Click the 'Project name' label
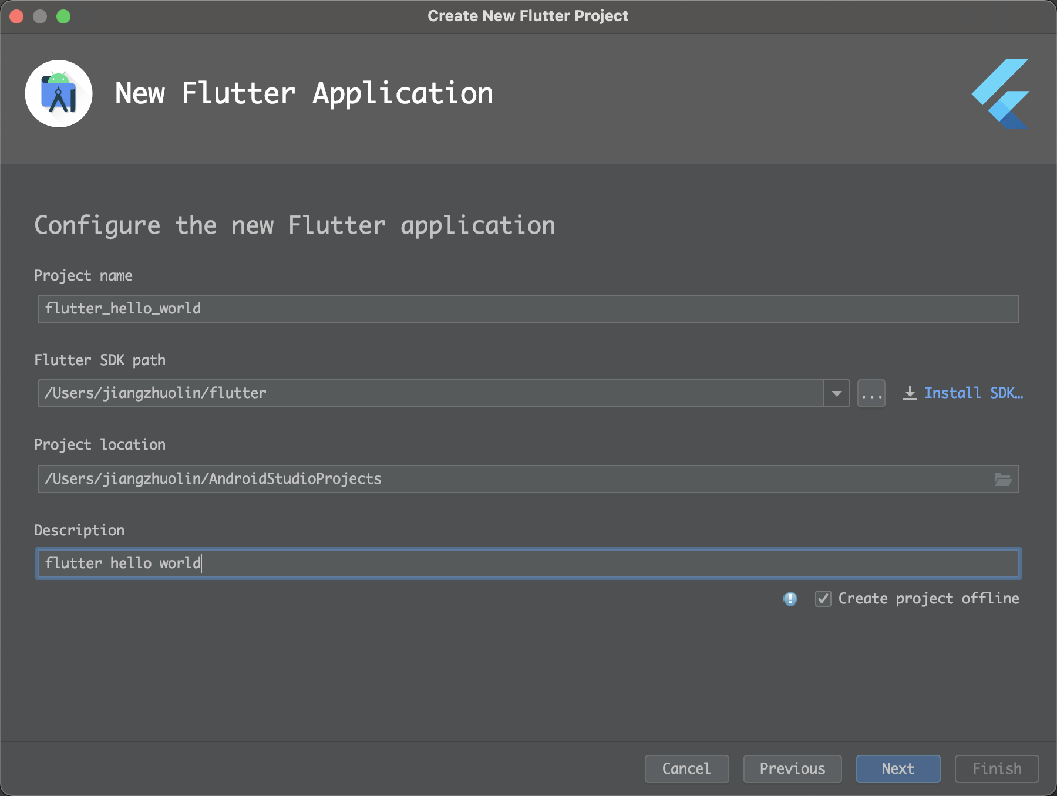Screen dimensions: 1057x796 click(83, 276)
